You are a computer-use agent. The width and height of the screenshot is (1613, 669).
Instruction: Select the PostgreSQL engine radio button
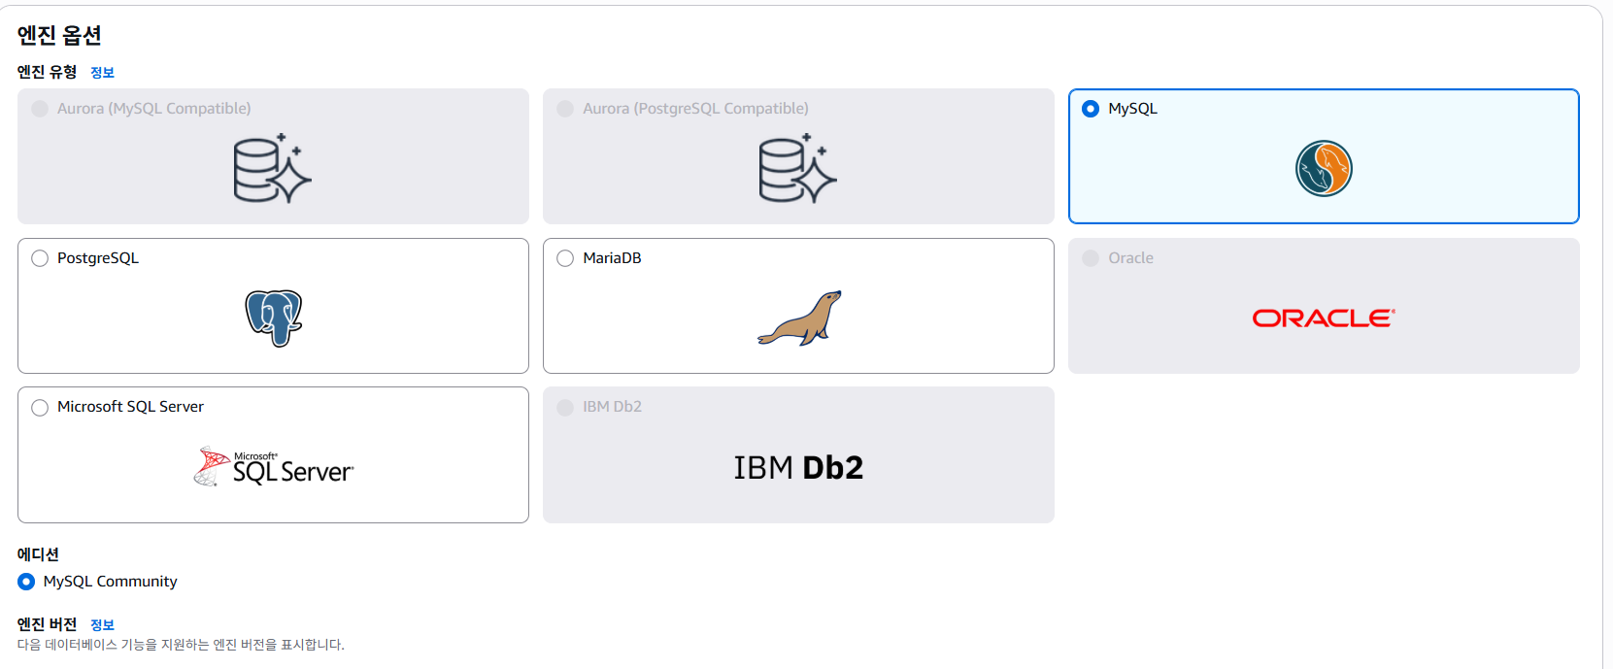40,258
